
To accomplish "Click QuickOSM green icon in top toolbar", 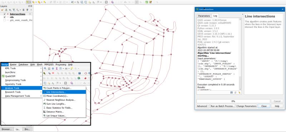I will (x=147, y=2).
